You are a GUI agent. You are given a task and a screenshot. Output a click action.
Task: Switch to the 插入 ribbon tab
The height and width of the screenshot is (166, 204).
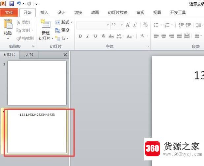tap(44, 13)
